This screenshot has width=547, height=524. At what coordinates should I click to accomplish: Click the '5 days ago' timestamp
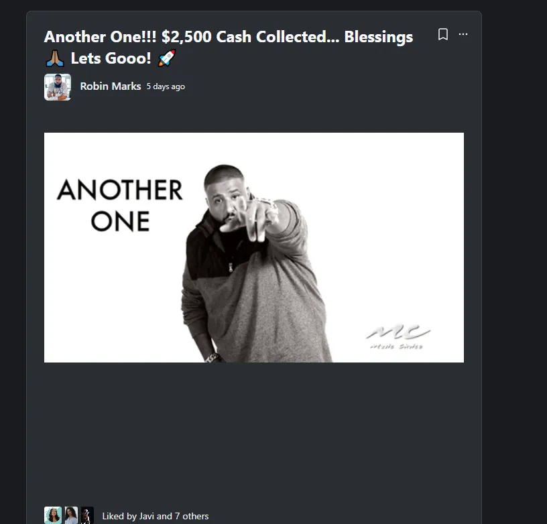(166, 86)
